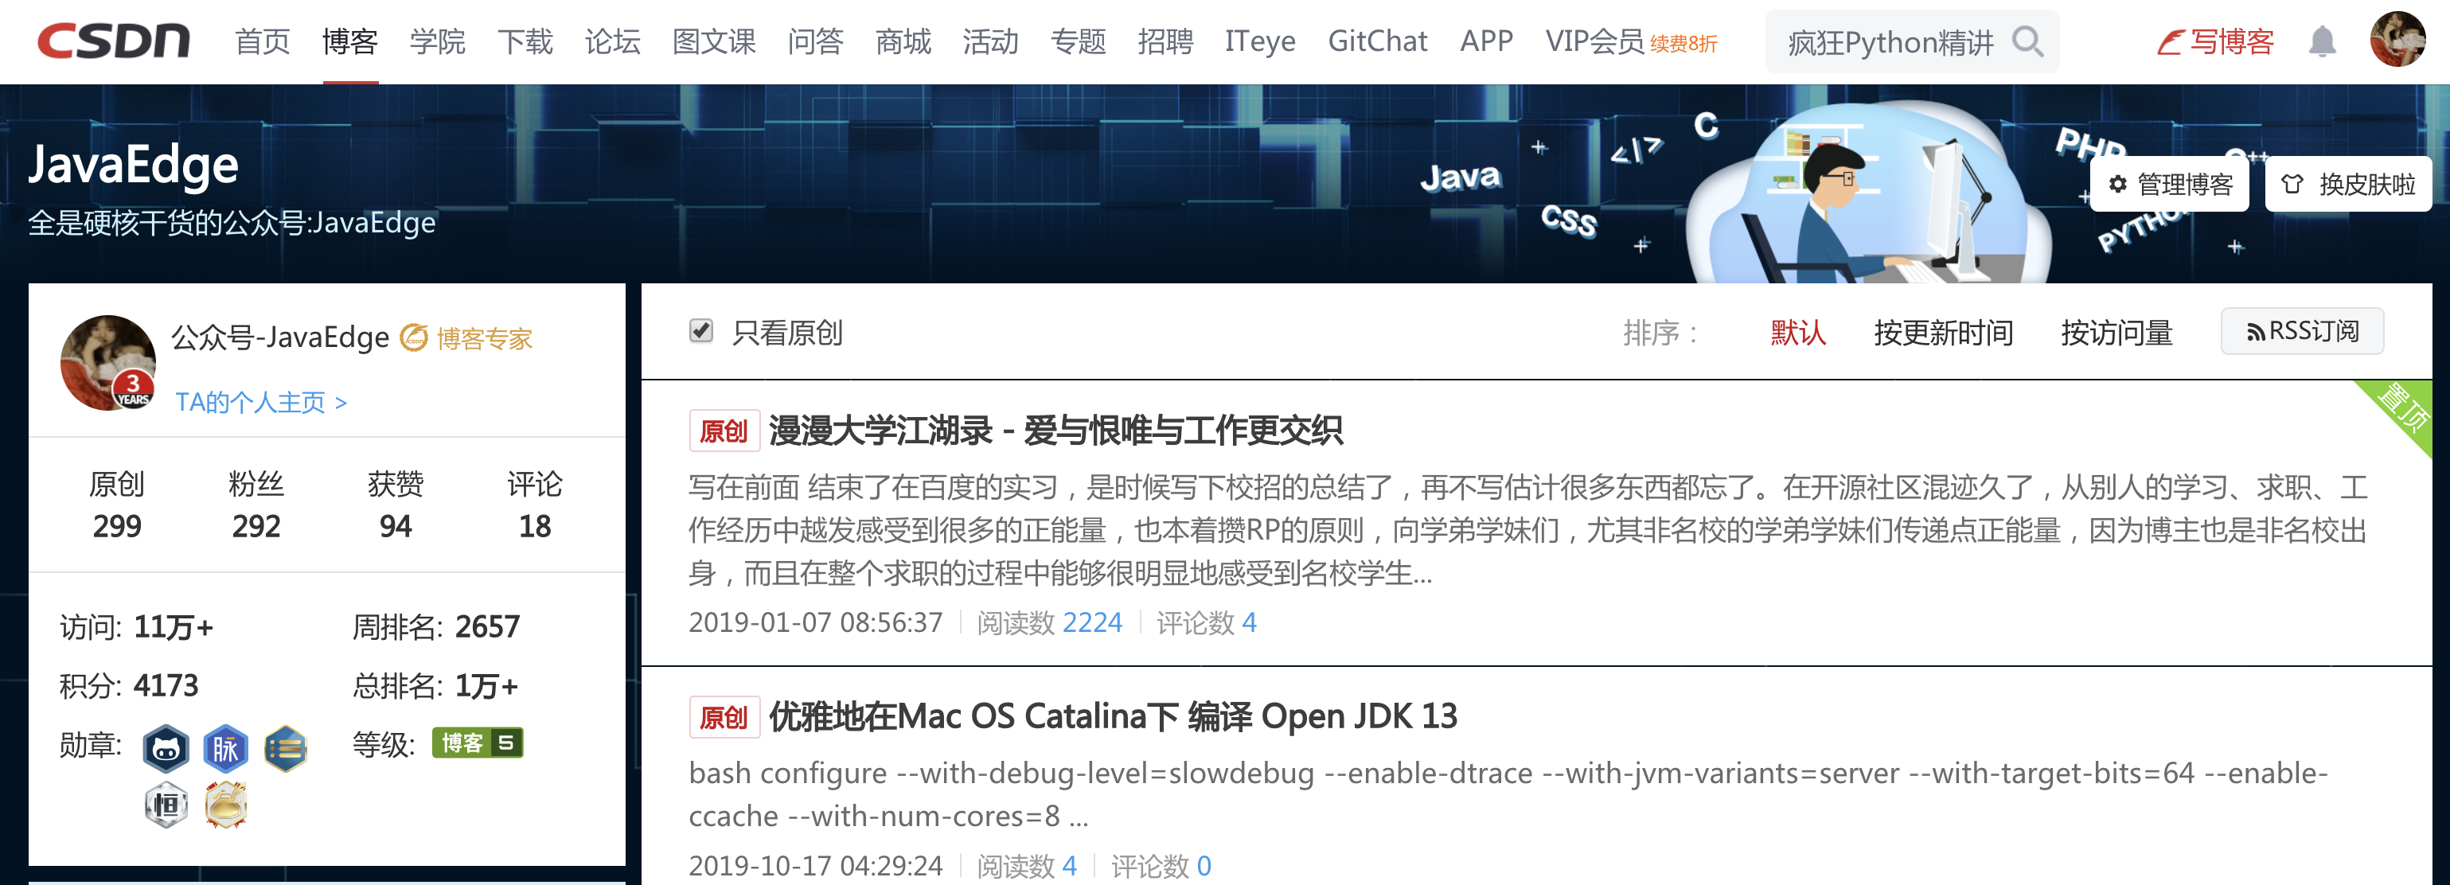Screen dimensions: 2450x885
Task: Click the search magnifier icon
Action: point(2027,42)
